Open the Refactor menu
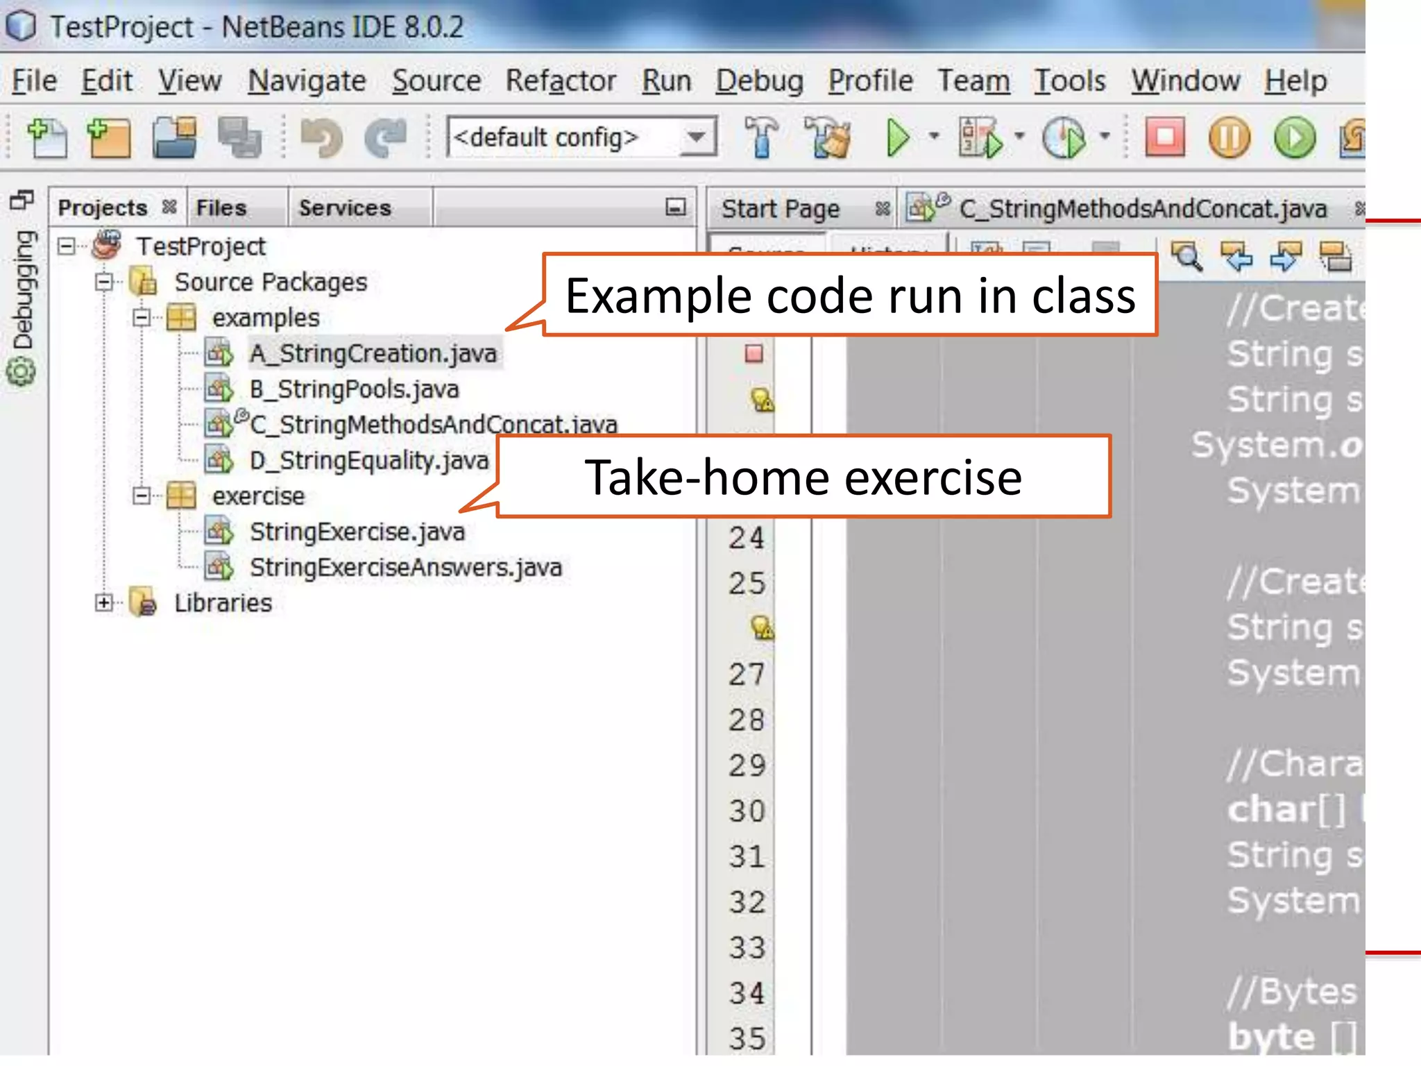 [560, 81]
